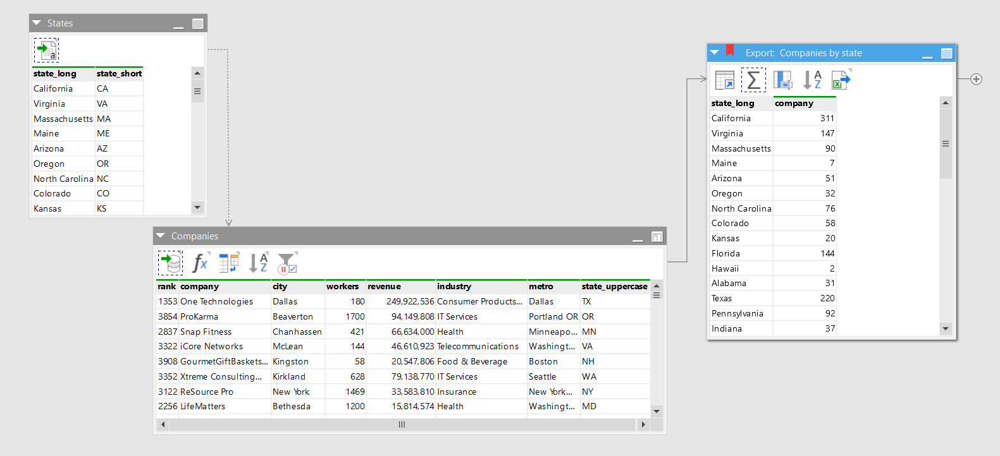Click the company header in Export table
The image size is (1000, 456).
point(805,104)
